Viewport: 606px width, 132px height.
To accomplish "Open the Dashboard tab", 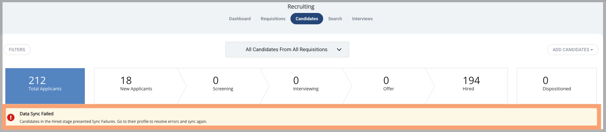I will click(x=240, y=19).
